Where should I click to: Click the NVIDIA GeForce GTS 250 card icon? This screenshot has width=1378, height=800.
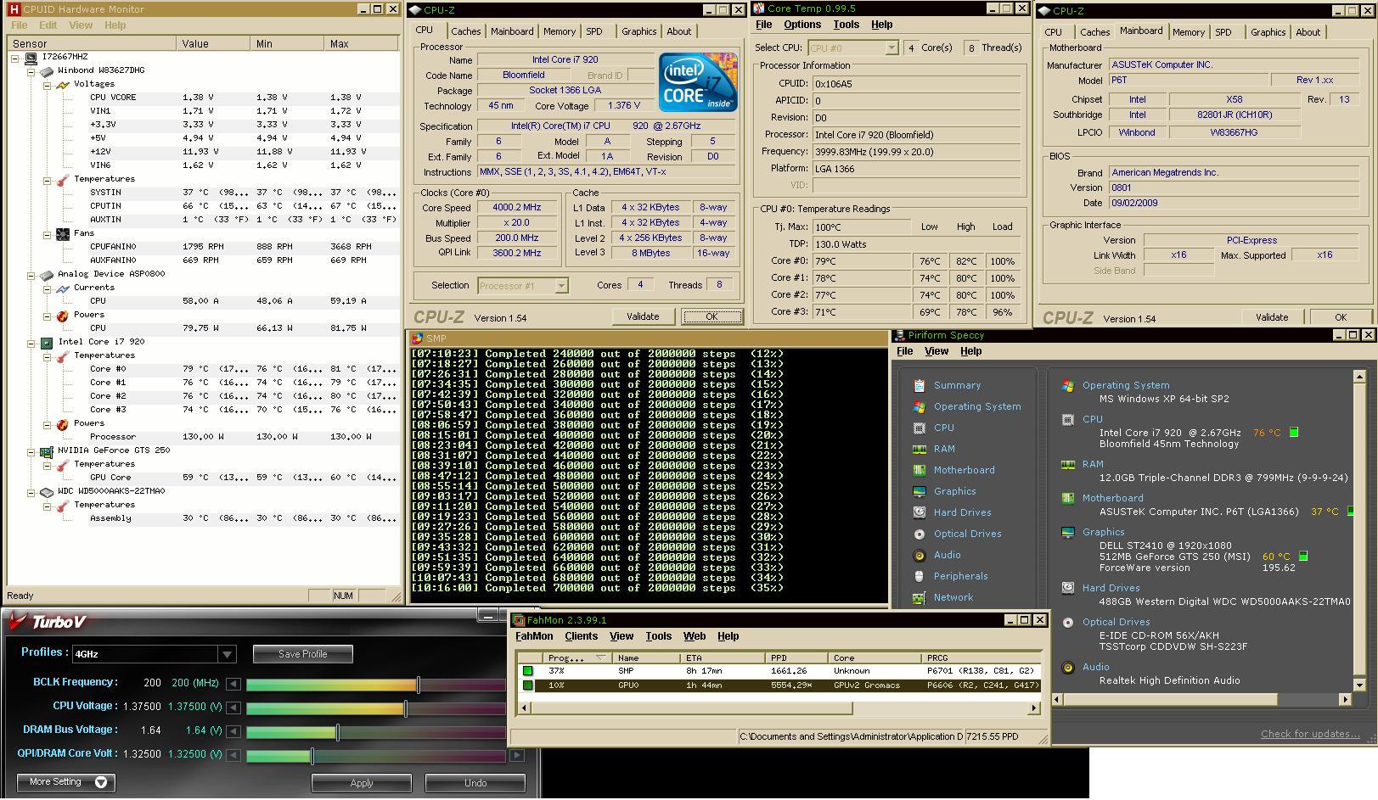(48, 450)
